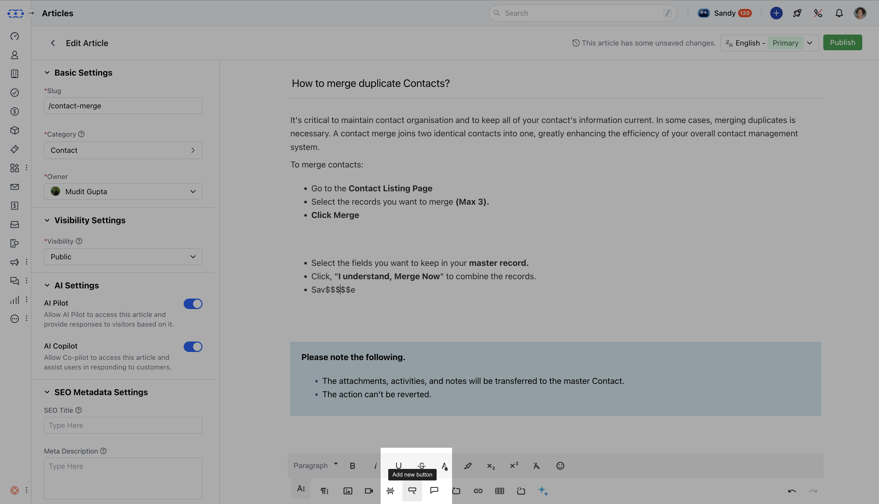879x504 pixels.
Task: Open the Owner dropdown showing Mudit Gupta
Action: pyautogui.click(x=123, y=192)
